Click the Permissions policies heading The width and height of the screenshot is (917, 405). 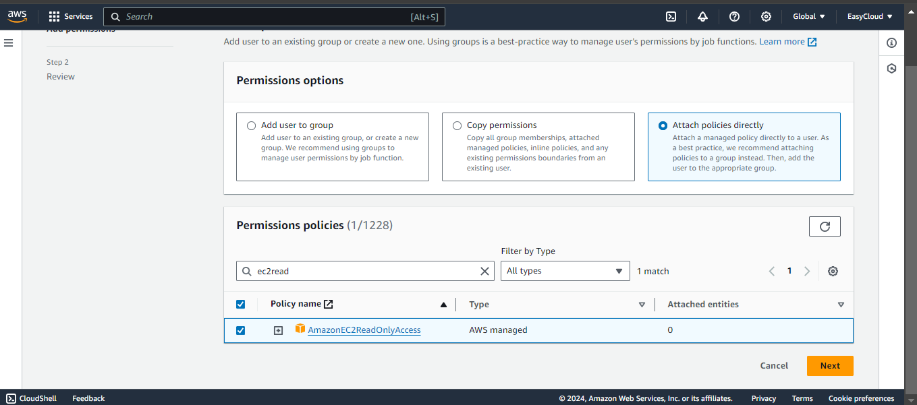290,225
